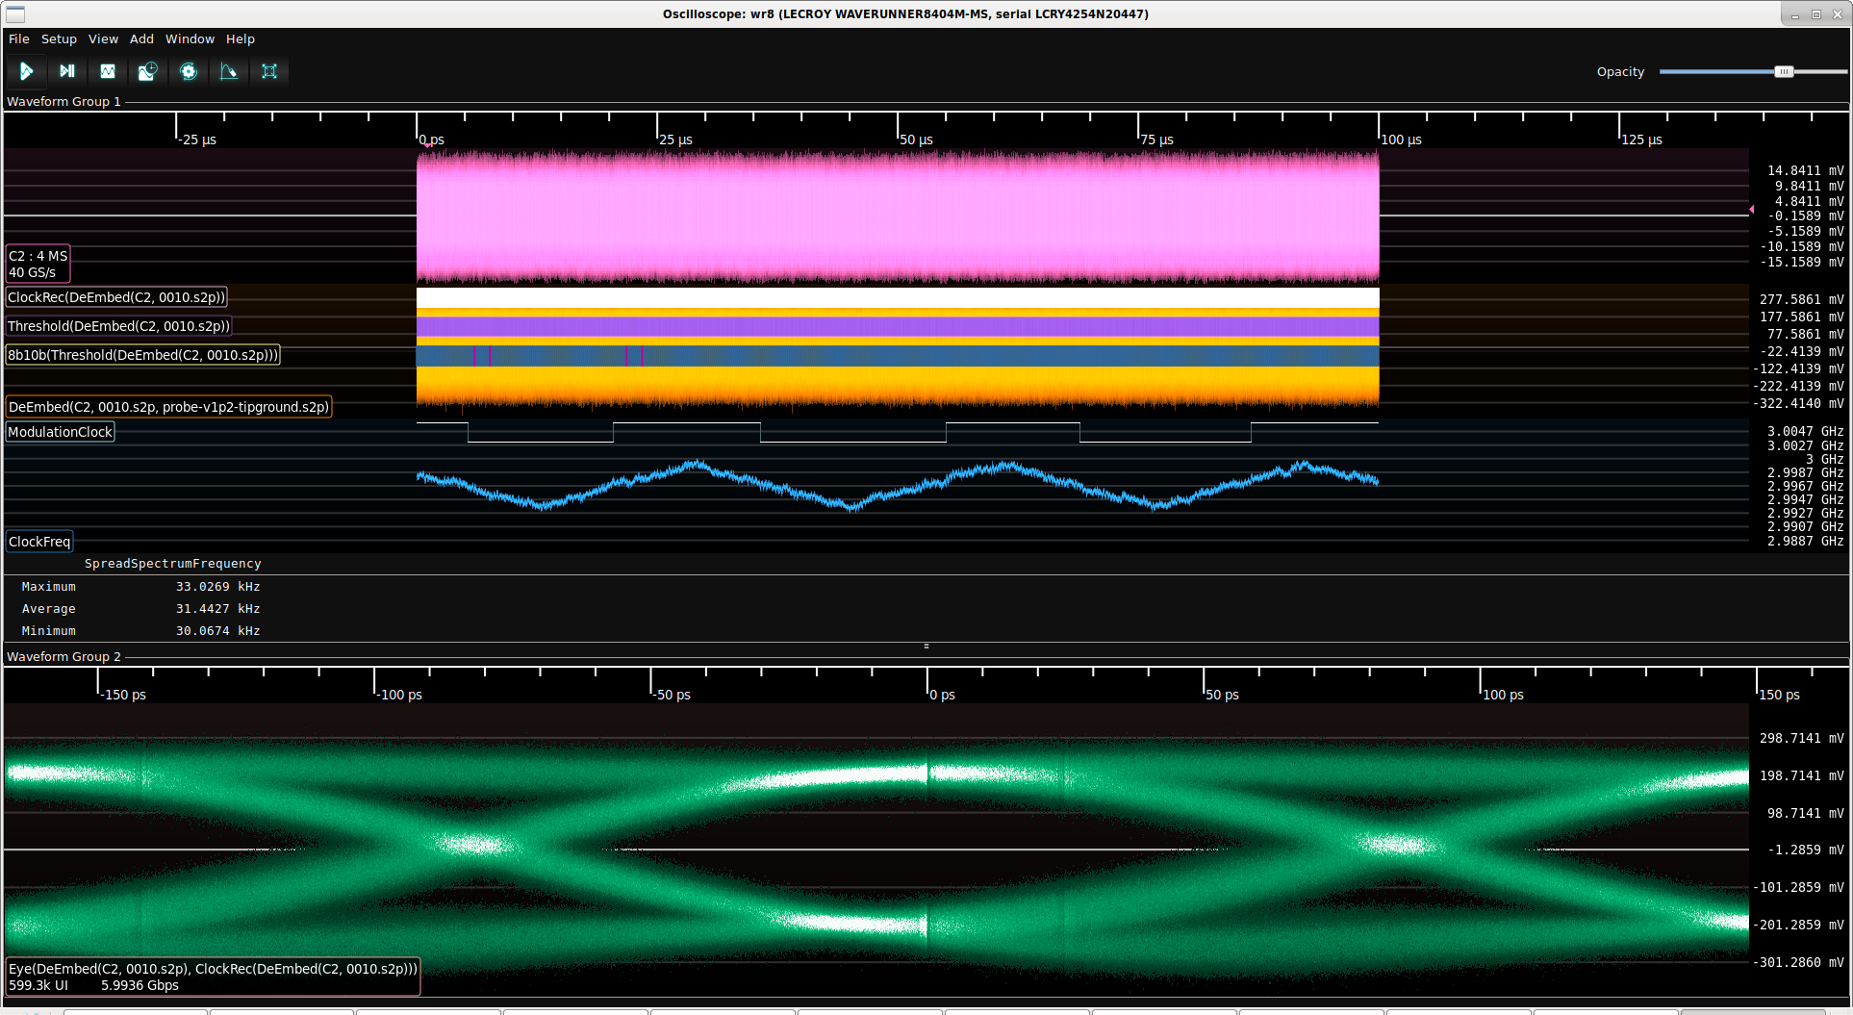Screen dimensions: 1853x1015
Task: Click the blue ClockFreq frequency trace
Action: (898, 485)
